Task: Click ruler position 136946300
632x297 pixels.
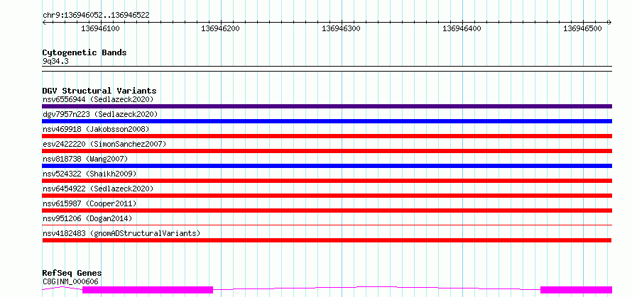Action: [x=342, y=28]
